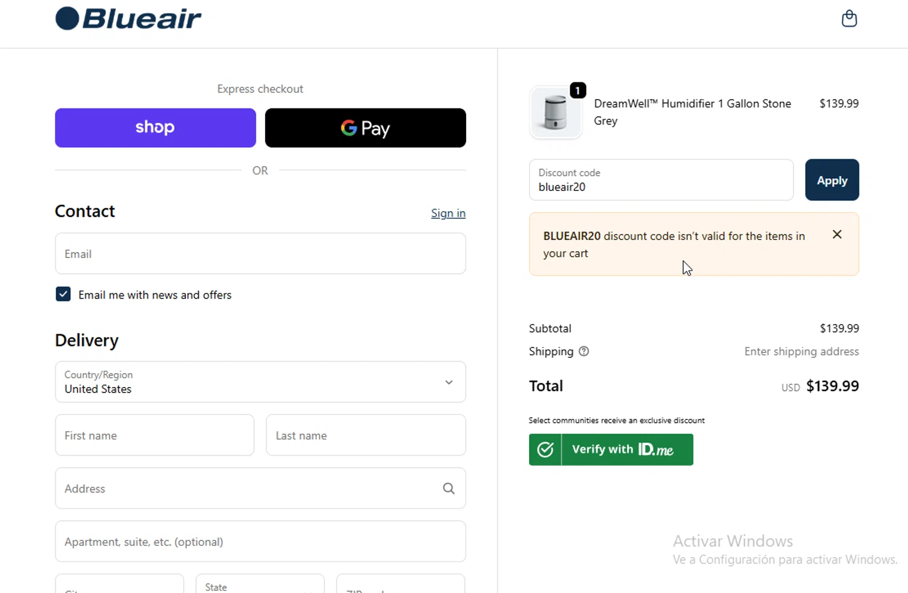Screen dimensions: 908x593
Task: Focus the Email input field
Action: [260, 254]
